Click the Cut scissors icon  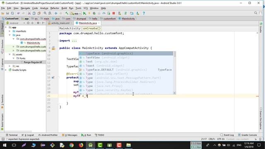29,13
